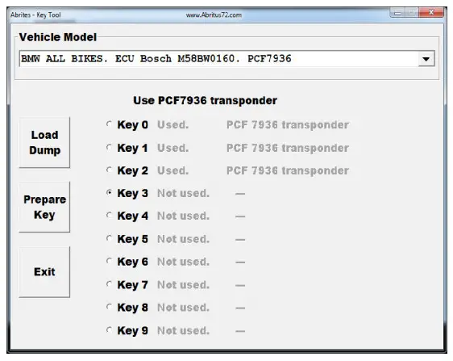Select the Key 9 radio button

[109, 330]
